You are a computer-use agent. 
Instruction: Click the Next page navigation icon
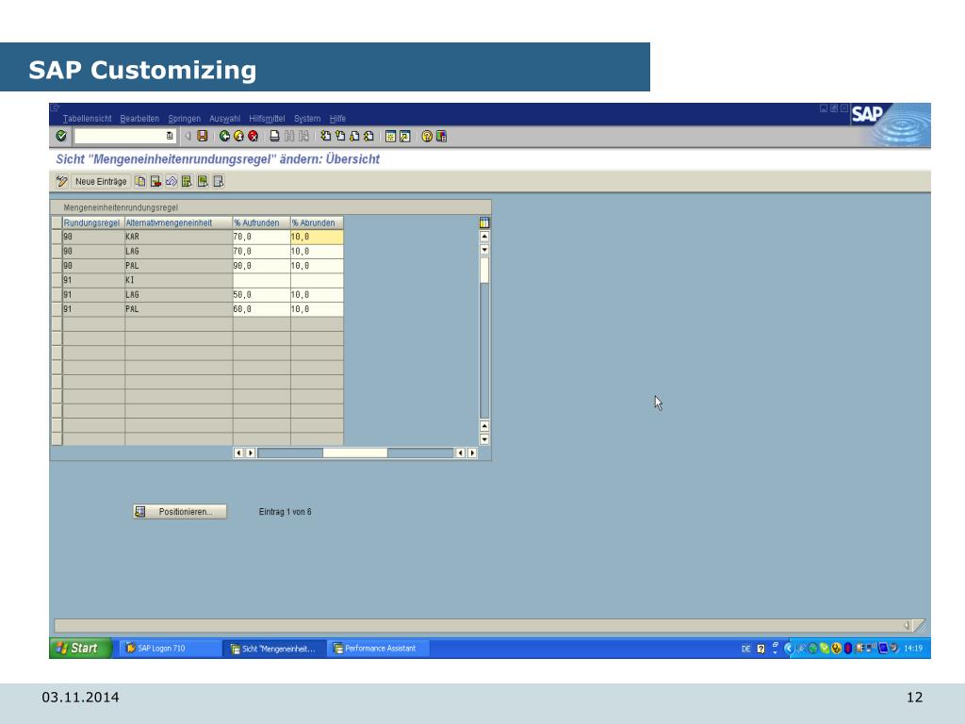(x=354, y=136)
